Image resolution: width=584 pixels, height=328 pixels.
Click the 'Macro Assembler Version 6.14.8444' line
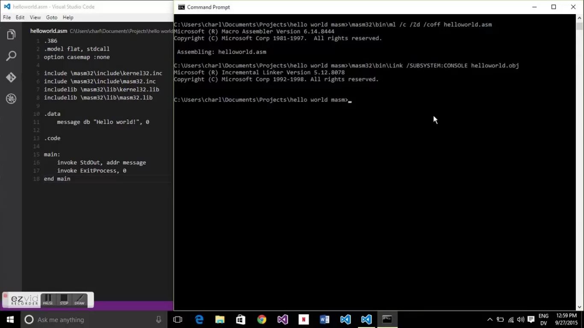point(254,32)
